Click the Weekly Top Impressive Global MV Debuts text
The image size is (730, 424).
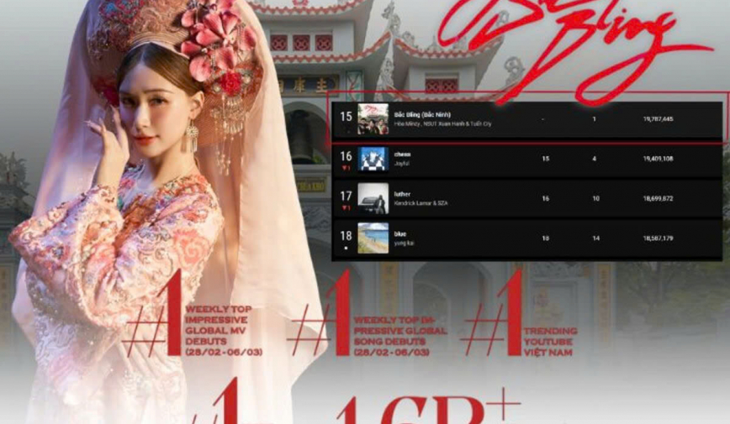click(x=224, y=331)
